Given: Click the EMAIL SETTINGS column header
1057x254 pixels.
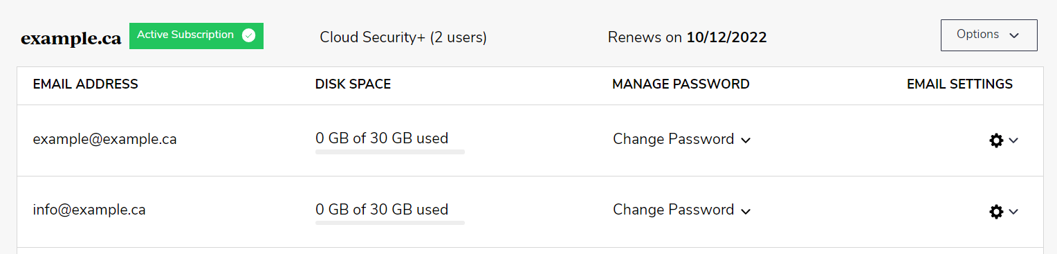Looking at the screenshot, I should (x=959, y=84).
